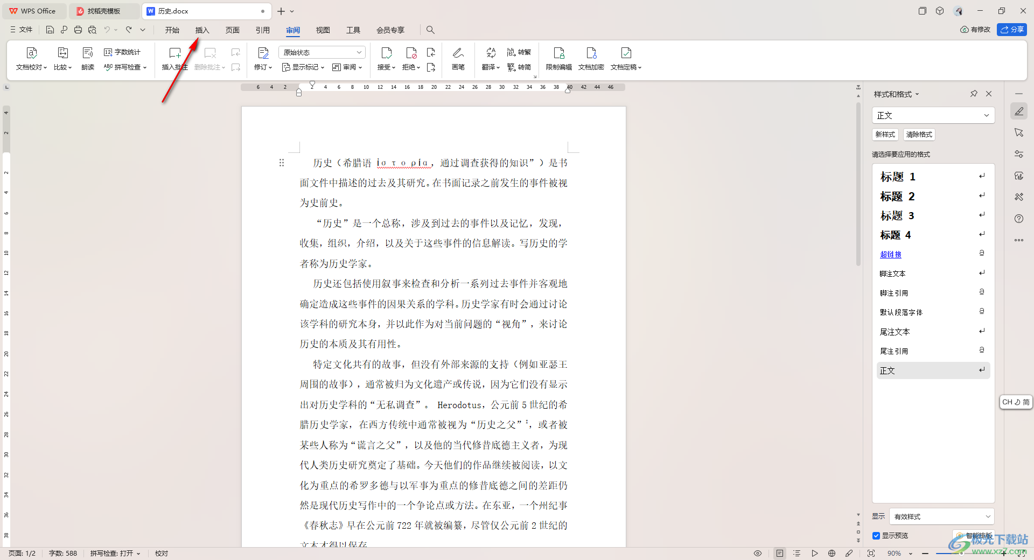This screenshot has height=560, width=1034.
Task: Click the reading mode play icon
Action: pos(815,554)
